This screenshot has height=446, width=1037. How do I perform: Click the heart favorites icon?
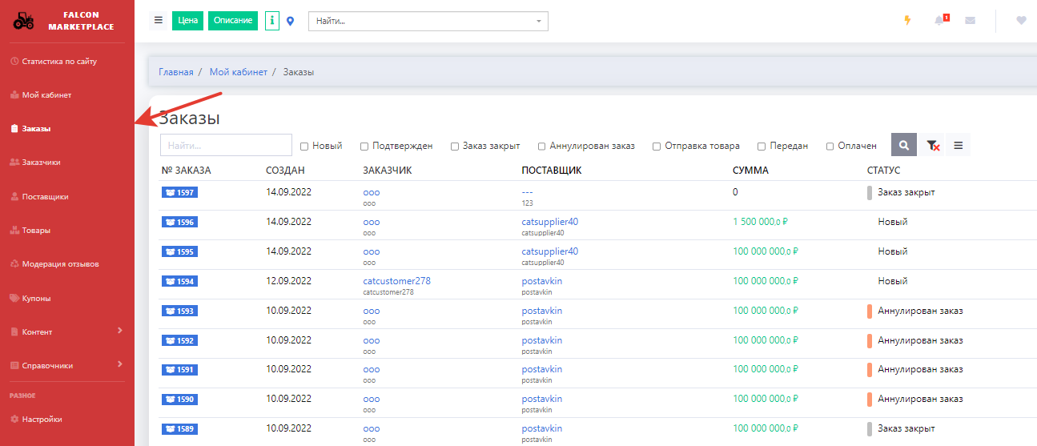tap(1021, 21)
